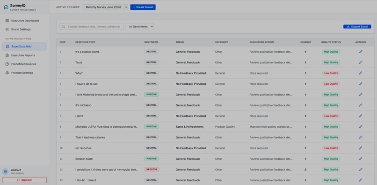The height and width of the screenshot is (185, 377).
Task: Click the SI user avatar
Action: pos(6,171)
